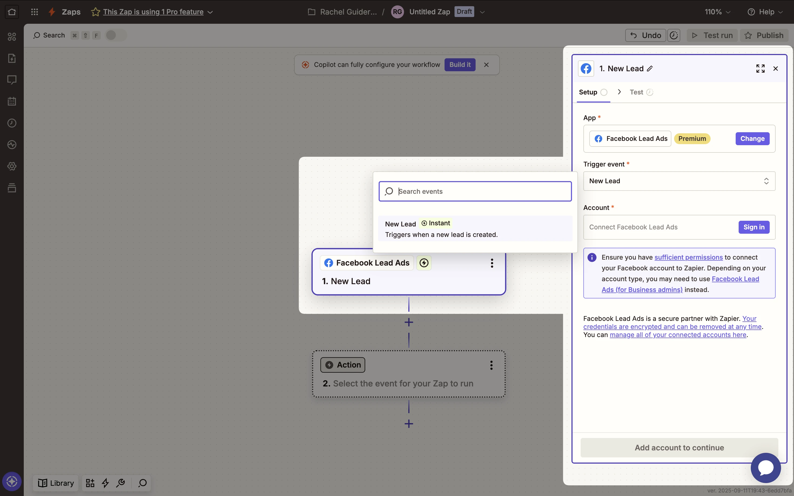Switch to the Test tab
The width and height of the screenshot is (794, 496).
tap(641, 92)
